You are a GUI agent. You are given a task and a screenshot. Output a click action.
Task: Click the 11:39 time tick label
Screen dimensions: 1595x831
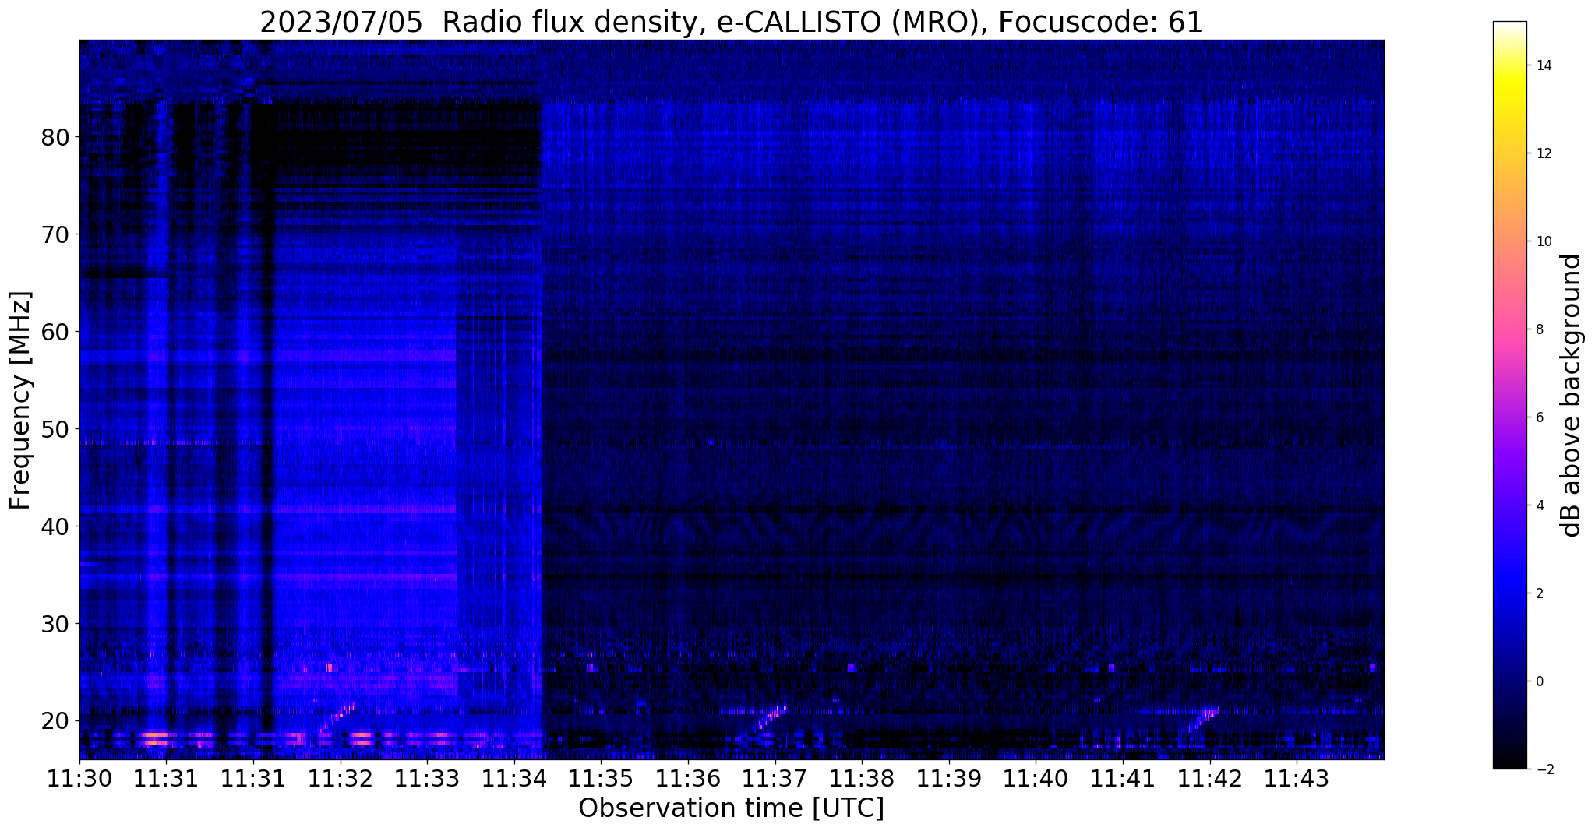coord(948,778)
